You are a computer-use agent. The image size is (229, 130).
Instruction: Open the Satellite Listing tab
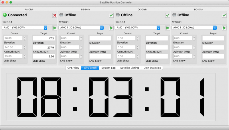pyautogui.click(x=129, y=68)
